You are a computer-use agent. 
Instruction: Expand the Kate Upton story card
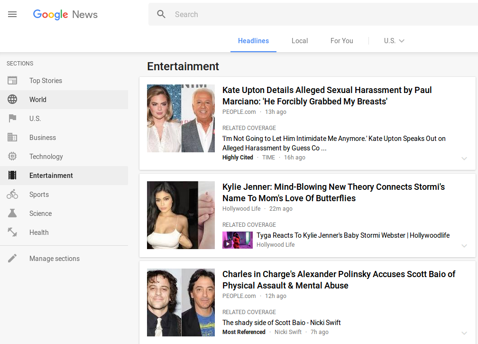(x=464, y=158)
